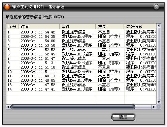Click the horizontal scrollbar right arrow
This screenshot has width=167, height=127.
tap(154, 107)
